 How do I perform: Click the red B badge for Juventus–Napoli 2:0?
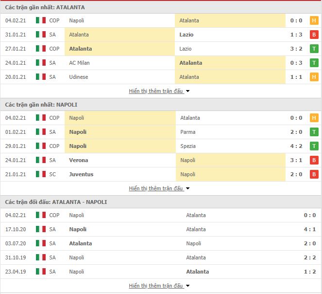click(314, 174)
